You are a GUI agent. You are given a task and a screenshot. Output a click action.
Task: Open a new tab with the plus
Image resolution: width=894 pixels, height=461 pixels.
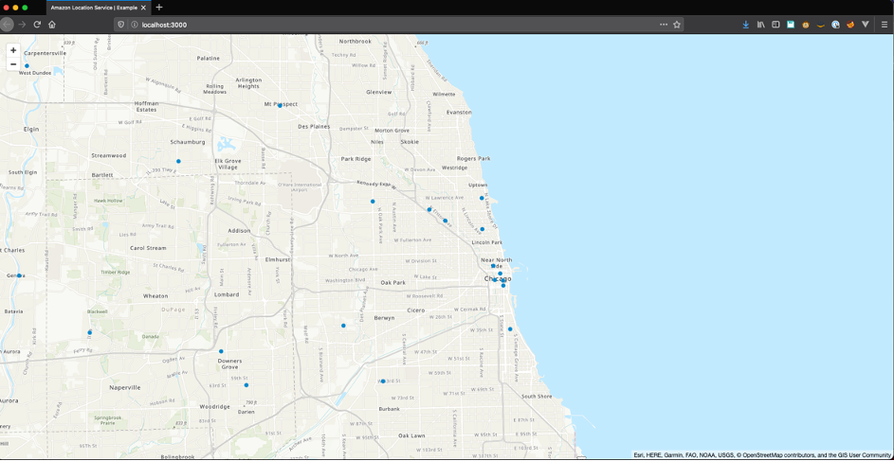coord(159,8)
